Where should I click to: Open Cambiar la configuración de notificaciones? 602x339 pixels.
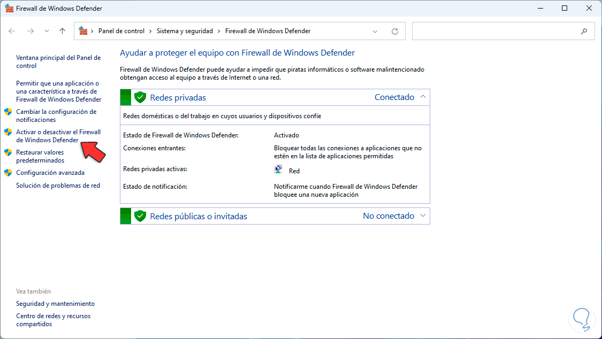click(56, 116)
